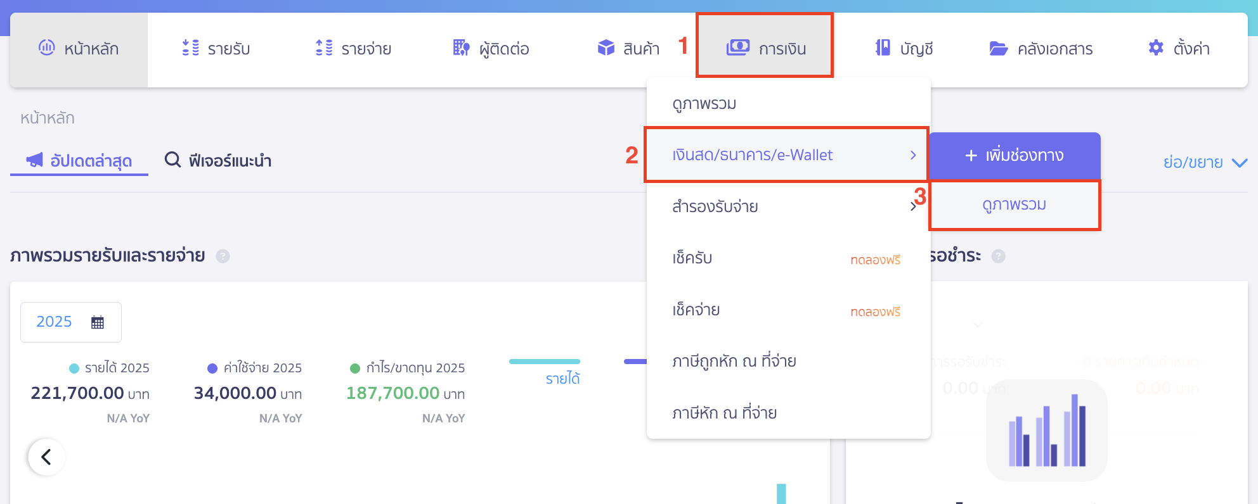Toggle ค่าใช้จ่าย 2025 legend dot
Image resolution: width=1258 pixels, height=504 pixels.
pyautogui.click(x=212, y=368)
